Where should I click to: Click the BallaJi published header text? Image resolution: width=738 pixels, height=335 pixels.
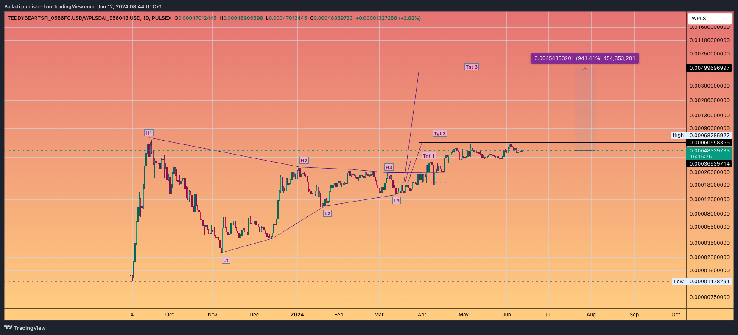click(x=83, y=7)
